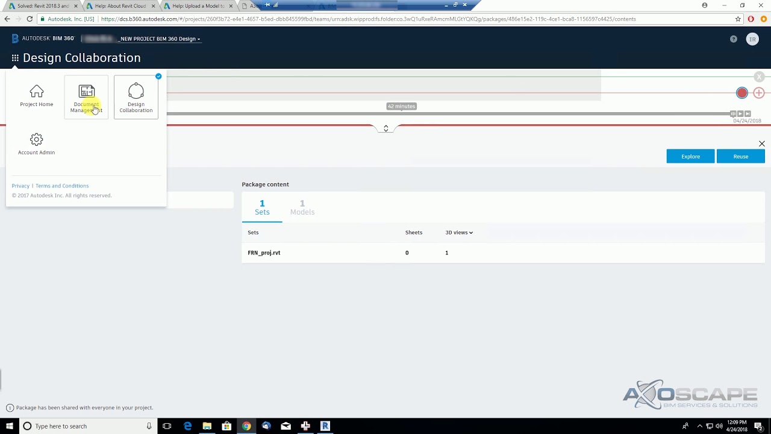
Task: Open Microsoft Edge from taskbar
Action: (x=187, y=426)
